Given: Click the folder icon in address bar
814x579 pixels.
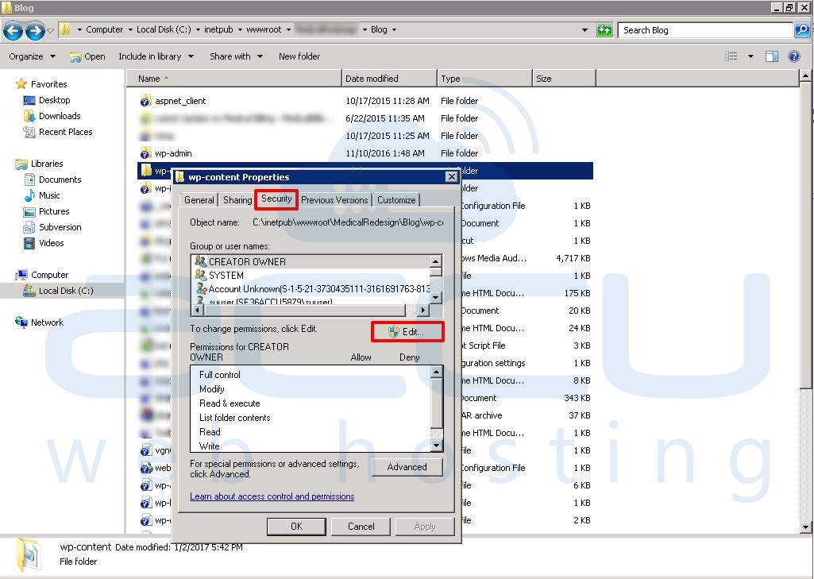Looking at the screenshot, I should (65, 29).
